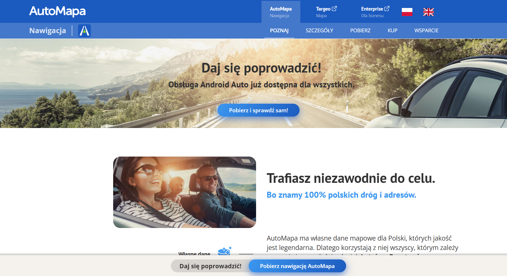Switch language with the Polish flag icon
The width and height of the screenshot is (507, 276).
click(x=407, y=12)
